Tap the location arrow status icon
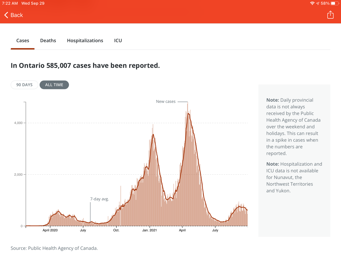This screenshot has height=256, width=341. (318, 3)
